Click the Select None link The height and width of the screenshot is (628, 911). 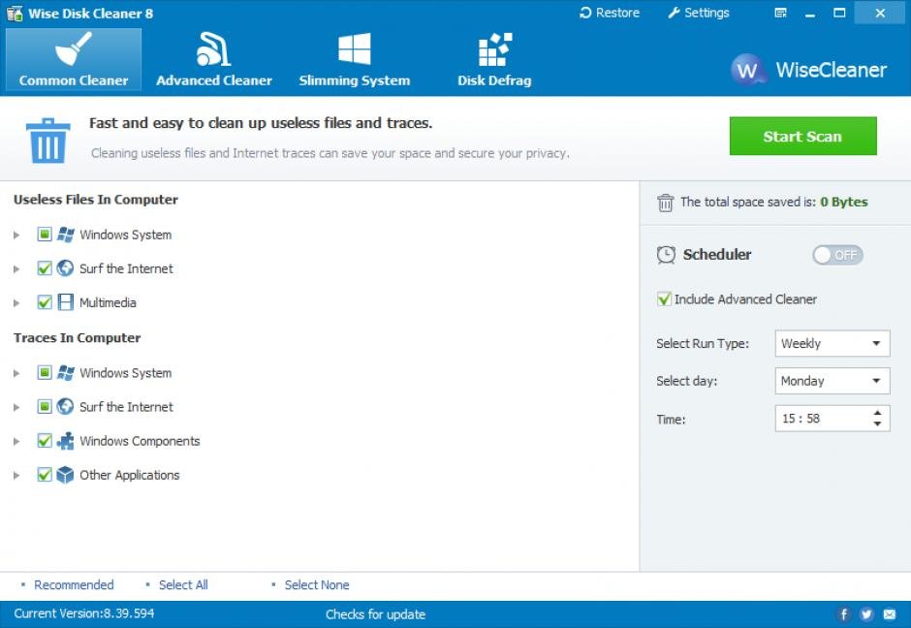point(317,585)
